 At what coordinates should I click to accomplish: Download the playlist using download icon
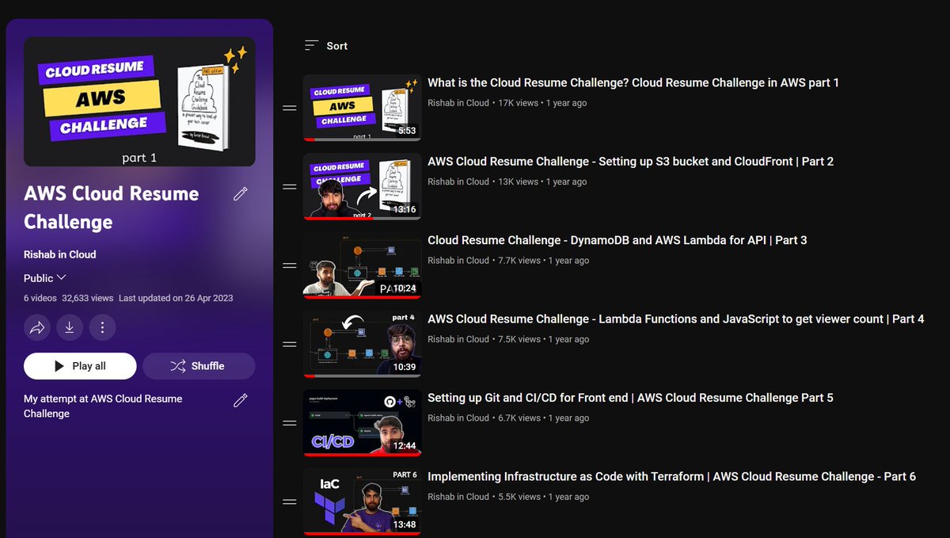pos(70,326)
